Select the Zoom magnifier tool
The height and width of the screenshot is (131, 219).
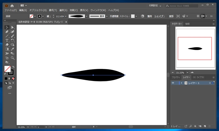pos(13,58)
